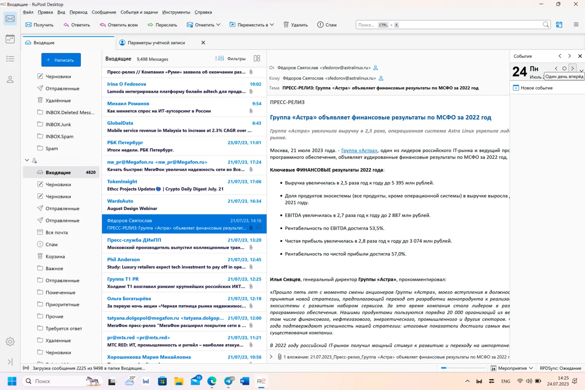Viewport: 585px width, 390px height.
Task: Open settings gear in sidebar
Action: click(10, 342)
